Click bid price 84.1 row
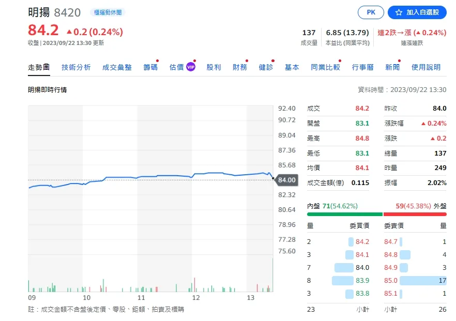Screen dimensions: 456x321 point(338,255)
